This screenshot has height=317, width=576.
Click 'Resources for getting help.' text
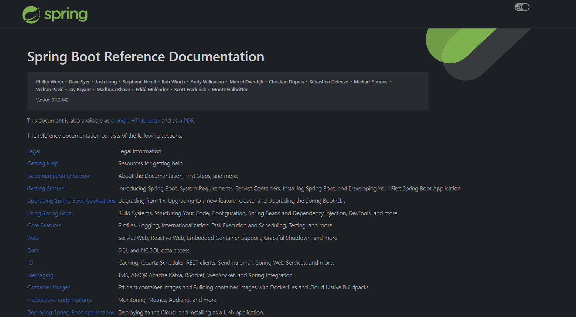(151, 163)
